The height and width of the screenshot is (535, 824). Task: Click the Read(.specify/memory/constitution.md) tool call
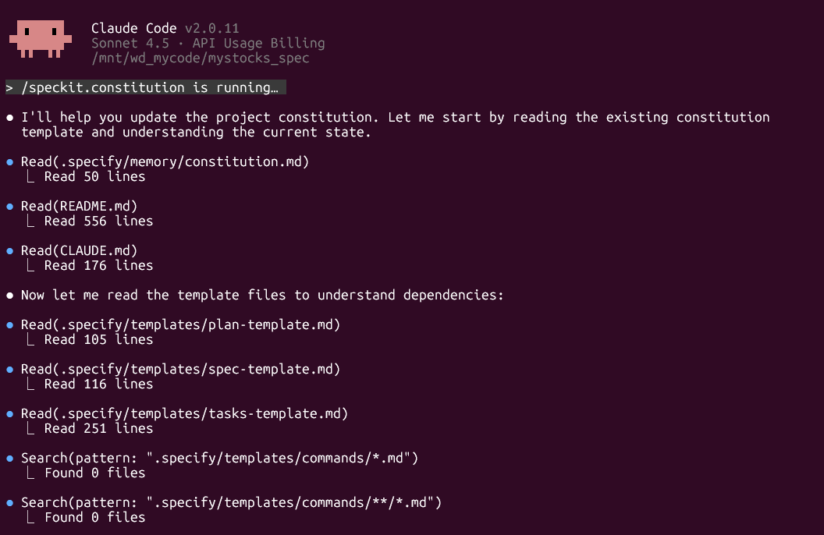coord(165,161)
